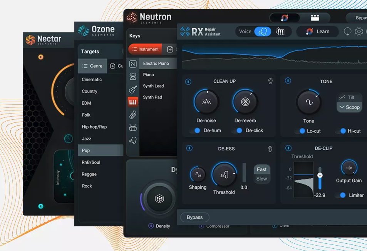Select the mixer sliders category in Neutron sidebar
The height and width of the screenshot is (251, 367).
pyautogui.click(x=133, y=64)
